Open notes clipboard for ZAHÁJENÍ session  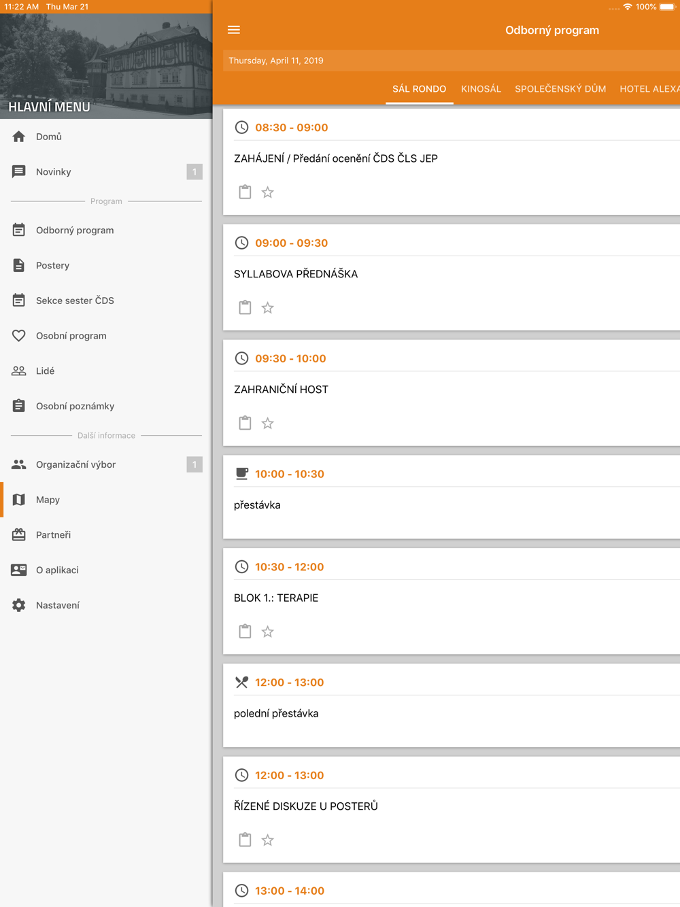coord(245,192)
